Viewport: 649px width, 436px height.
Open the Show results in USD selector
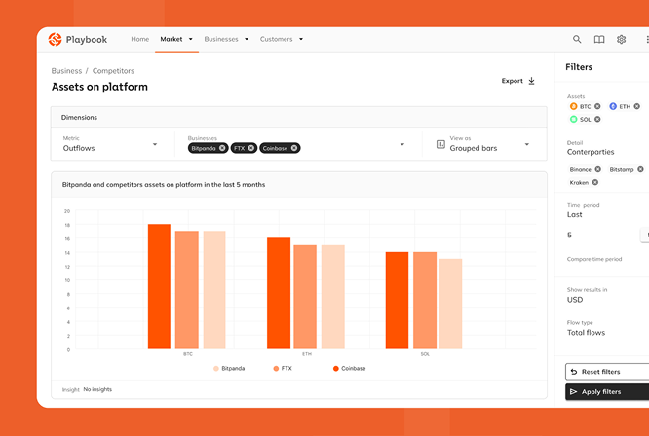(x=587, y=295)
